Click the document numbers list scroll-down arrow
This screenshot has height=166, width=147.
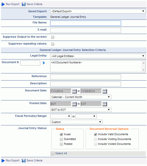pyautogui.click(x=143, y=70)
